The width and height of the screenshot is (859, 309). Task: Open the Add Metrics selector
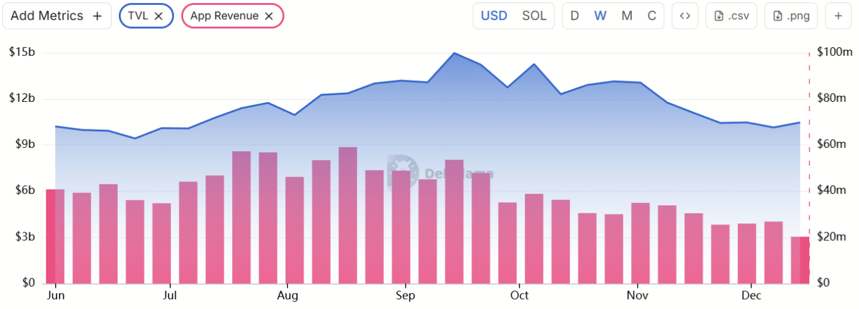(x=57, y=16)
